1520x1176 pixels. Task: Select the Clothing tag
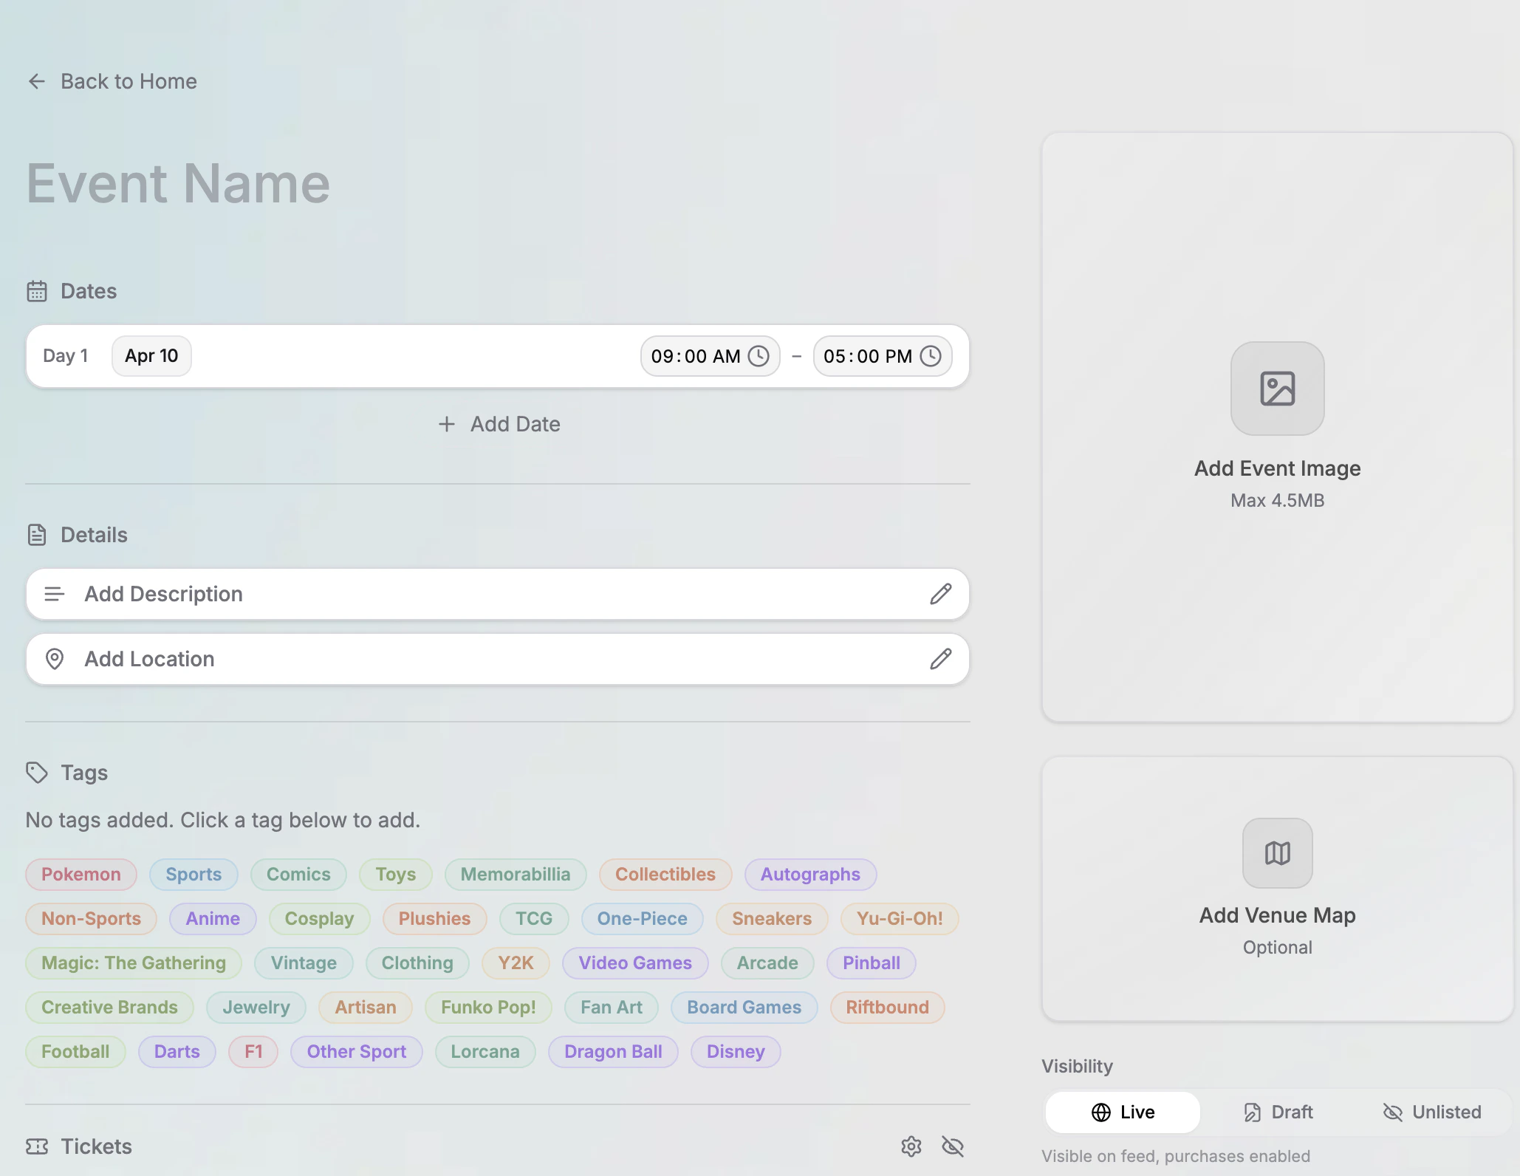417,963
